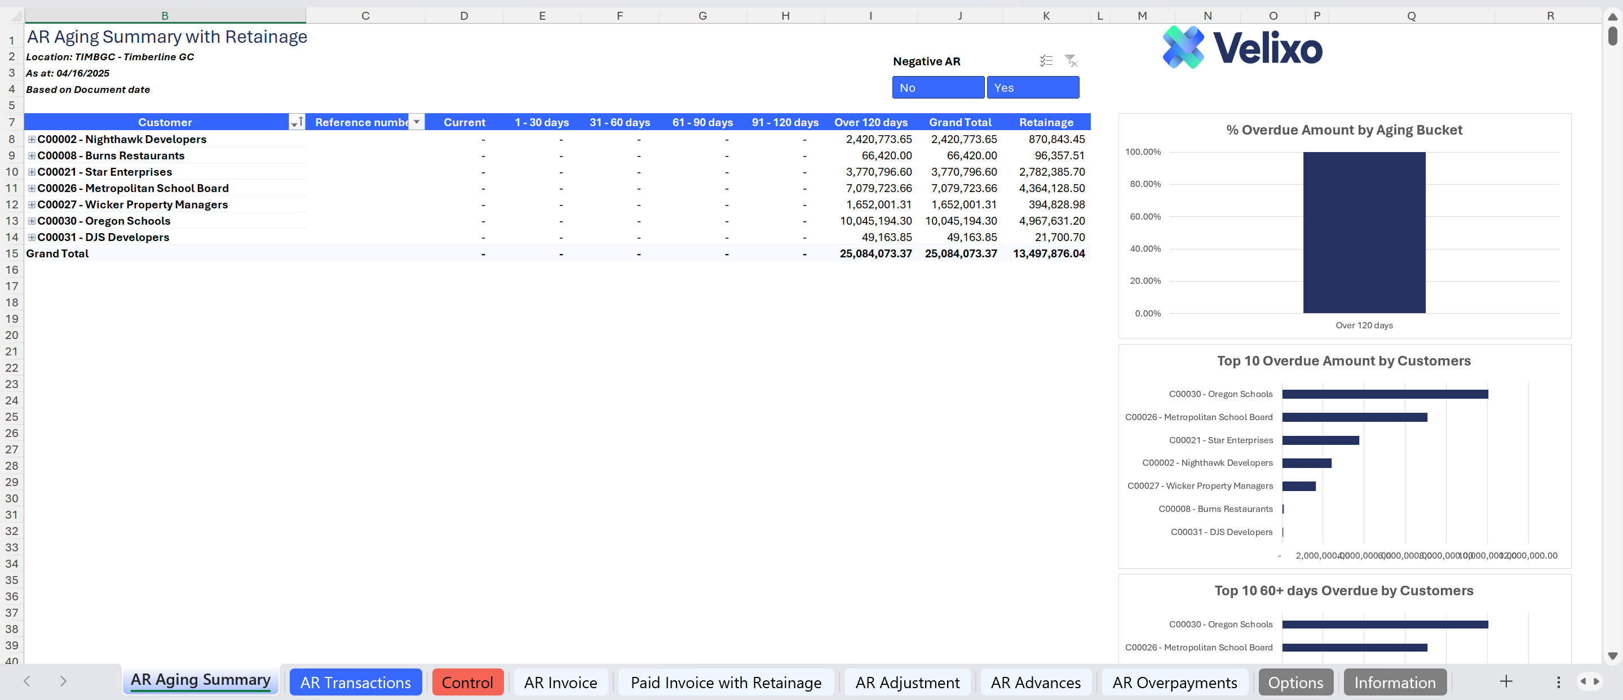This screenshot has width=1623, height=700.
Task: Expand C00002 - Nighthawk Developers row
Action: pyautogui.click(x=32, y=139)
